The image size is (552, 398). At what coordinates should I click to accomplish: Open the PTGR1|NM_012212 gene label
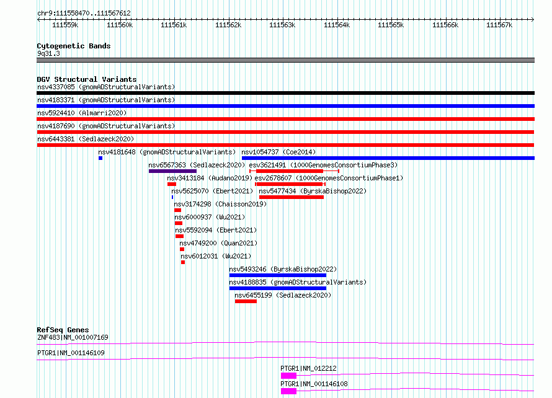[308, 368]
